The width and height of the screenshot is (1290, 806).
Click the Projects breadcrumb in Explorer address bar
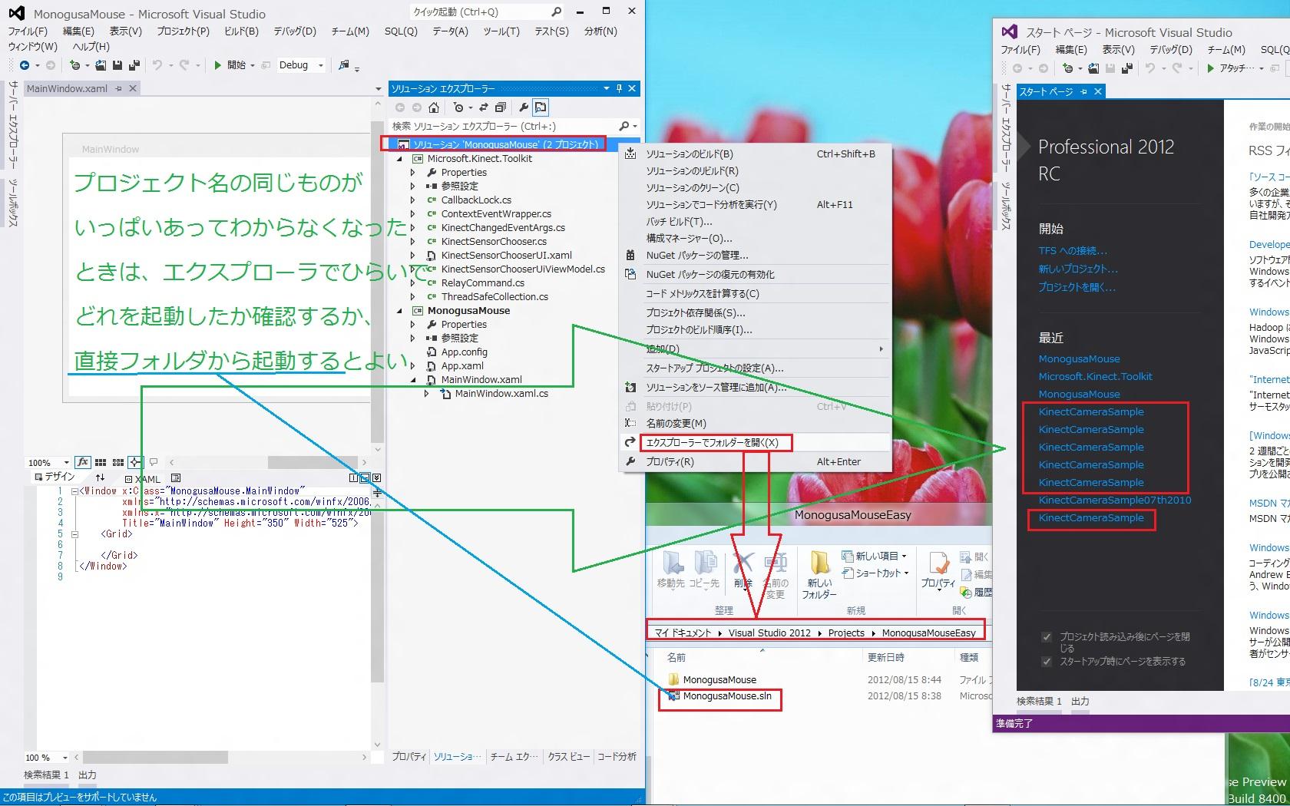[x=846, y=633]
